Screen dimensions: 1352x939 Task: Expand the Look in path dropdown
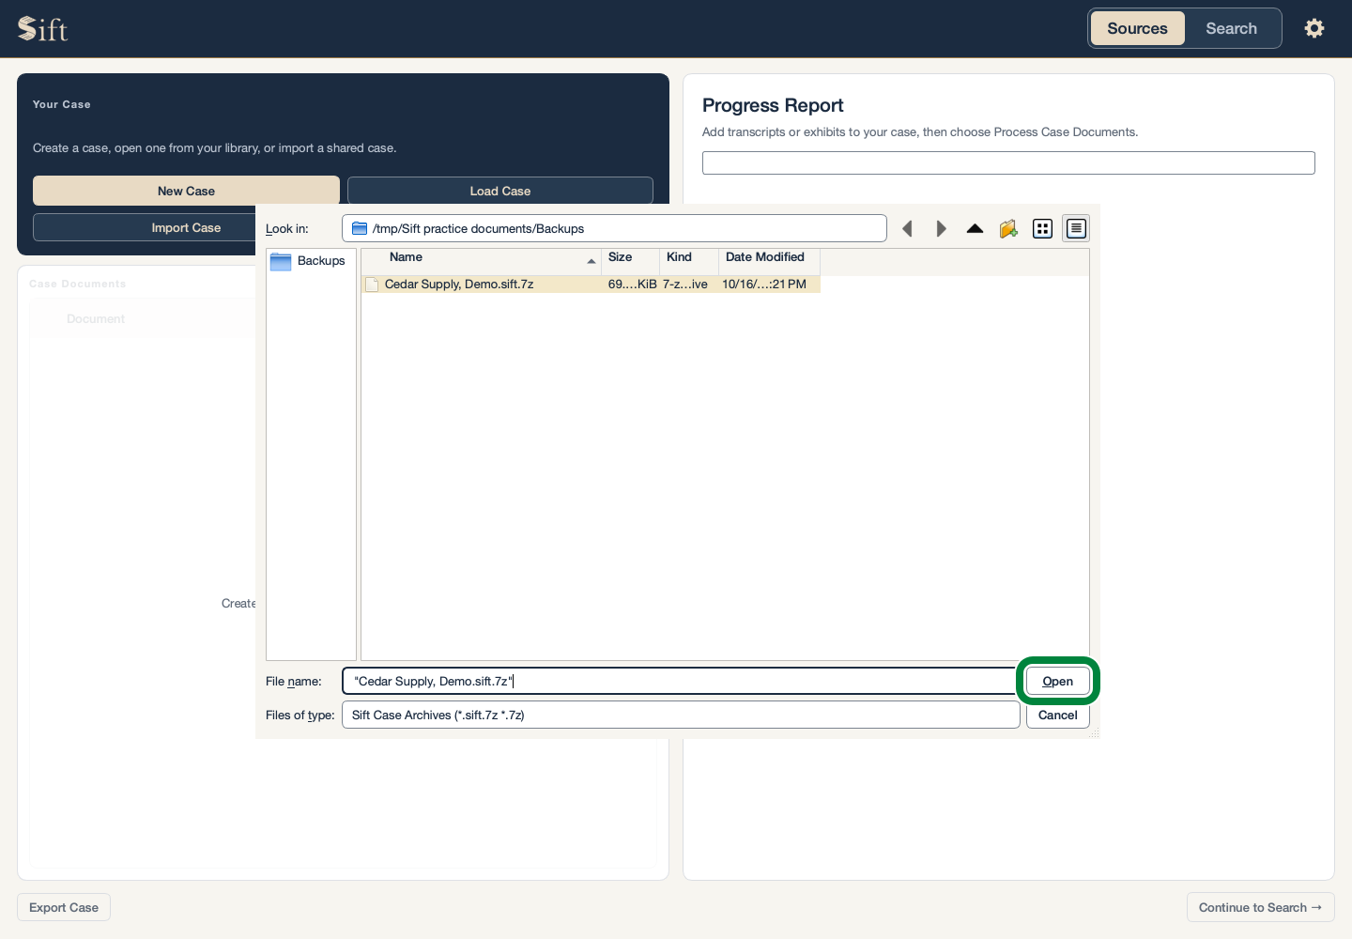[x=614, y=228]
